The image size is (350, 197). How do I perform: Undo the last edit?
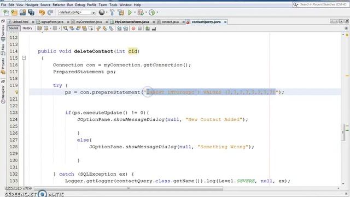[42, 13]
